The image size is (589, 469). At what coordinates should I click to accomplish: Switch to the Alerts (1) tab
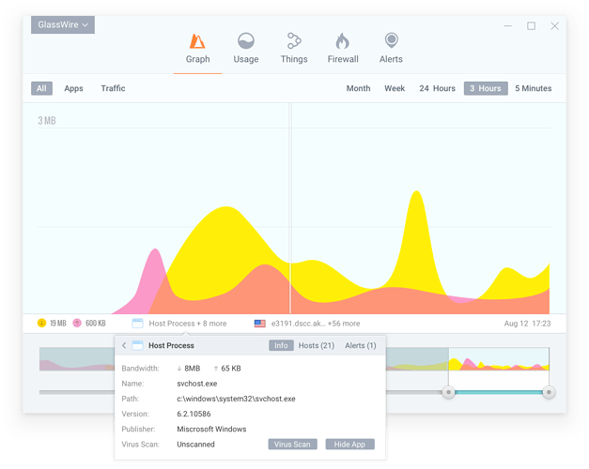point(361,346)
